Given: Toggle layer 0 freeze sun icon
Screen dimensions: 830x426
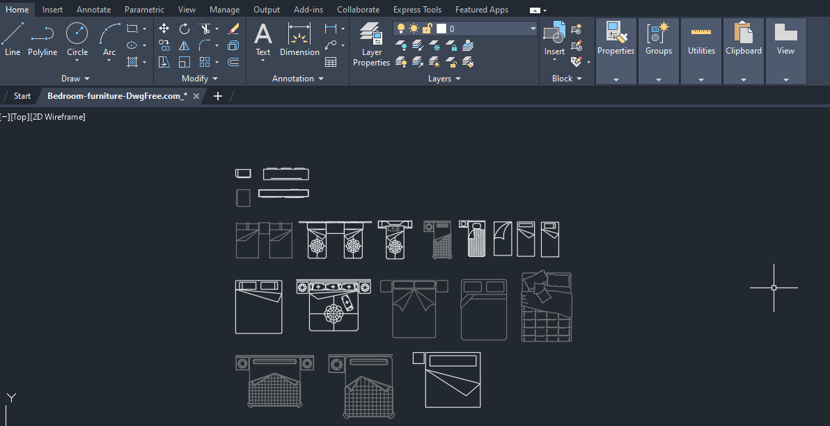Looking at the screenshot, I should coord(414,29).
